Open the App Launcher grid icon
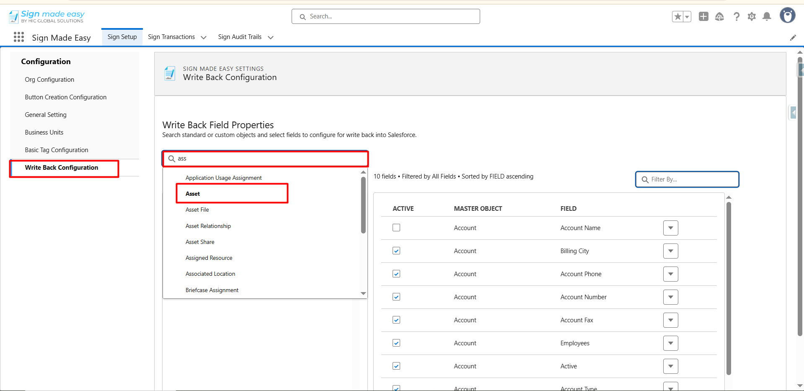 pyautogui.click(x=19, y=37)
